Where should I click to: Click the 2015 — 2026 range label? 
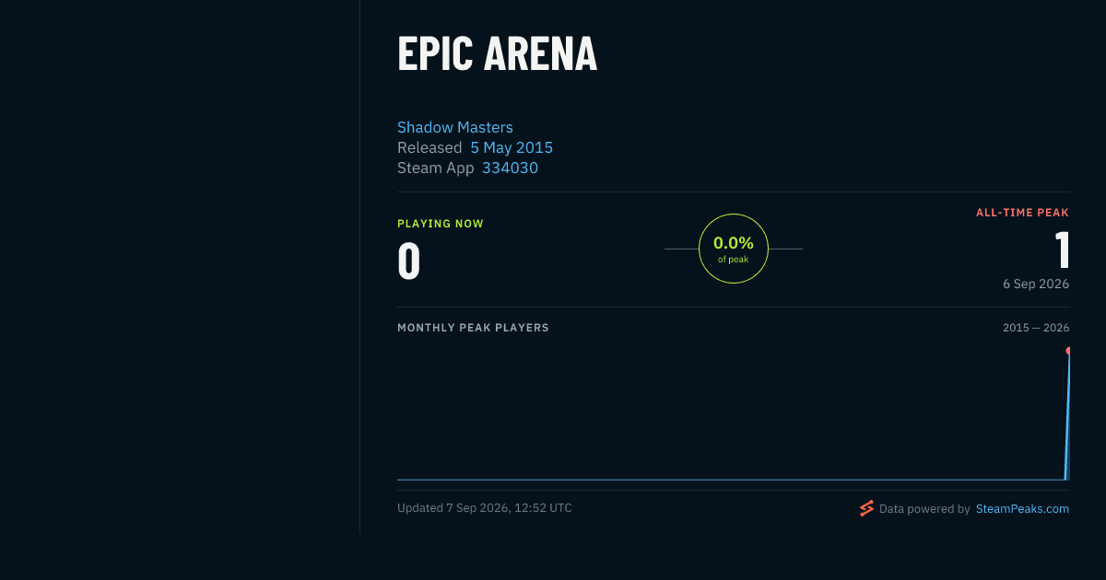(x=1036, y=328)
